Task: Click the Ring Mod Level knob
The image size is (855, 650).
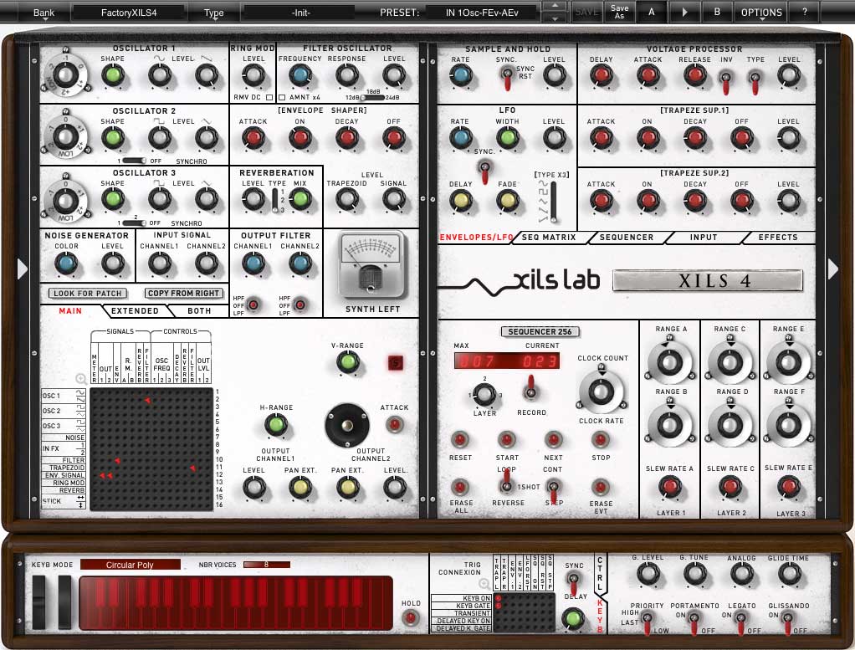Action: coord(253,75)
